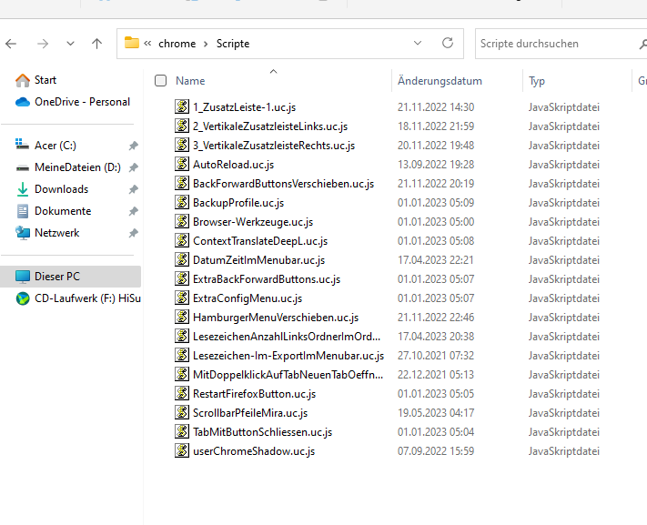Open OneDrive - Personal in sidebar
647x525 pixels.
pos(73,102)
